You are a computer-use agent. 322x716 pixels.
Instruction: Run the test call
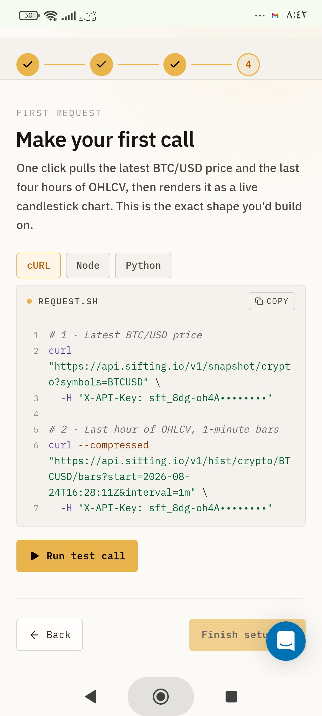pyautogui.click(x=77, y=556)
